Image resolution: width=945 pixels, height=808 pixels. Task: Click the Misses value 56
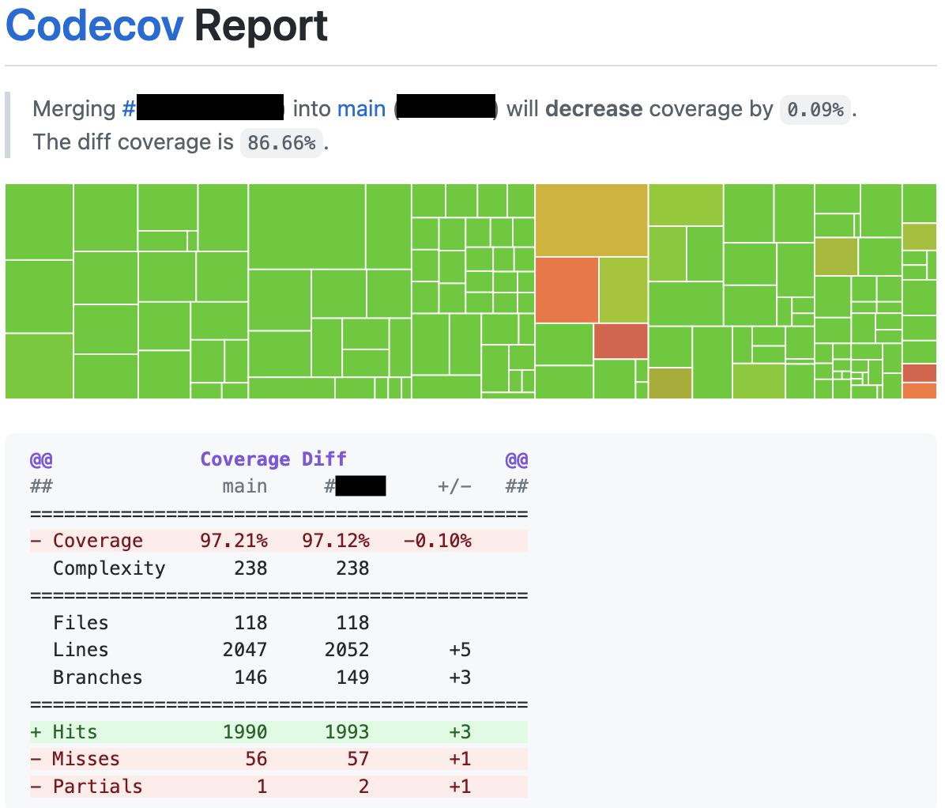[x=256, y=758]
